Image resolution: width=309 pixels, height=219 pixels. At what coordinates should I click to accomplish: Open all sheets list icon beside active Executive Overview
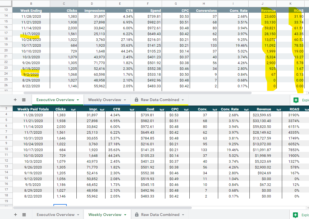(x=24, y=100)
